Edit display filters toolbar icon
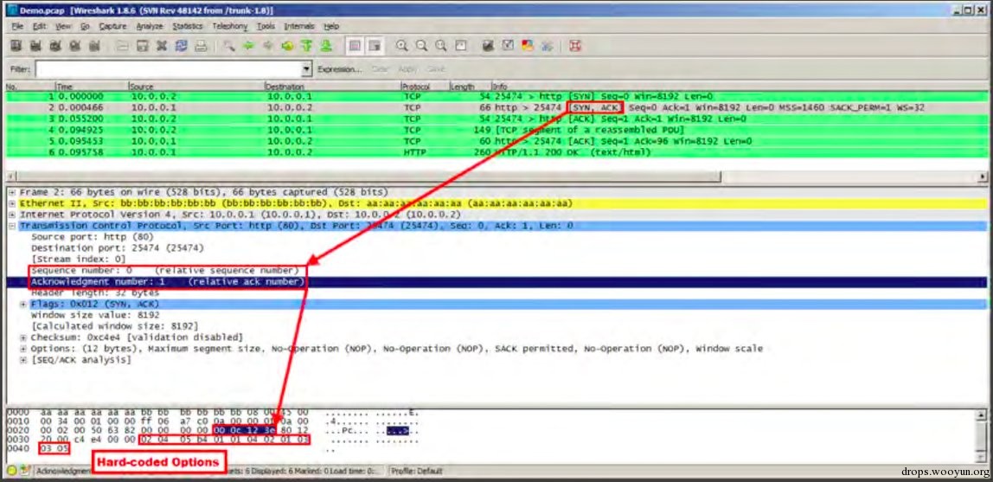 pyautogui.click(x=508, y=46)
